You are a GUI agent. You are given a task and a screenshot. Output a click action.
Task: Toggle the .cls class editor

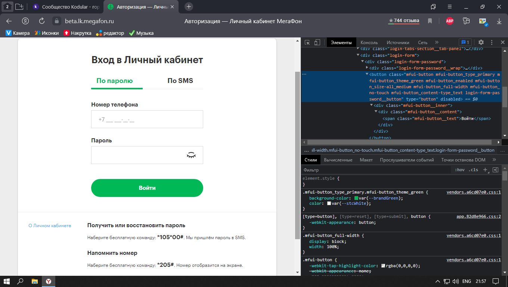tap(474, 170)
